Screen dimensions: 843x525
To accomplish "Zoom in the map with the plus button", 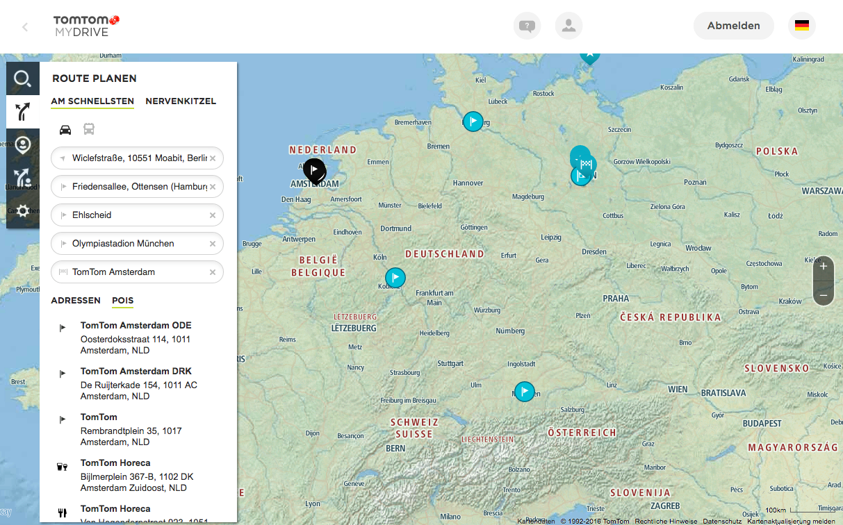I will (x=824, y=267).
